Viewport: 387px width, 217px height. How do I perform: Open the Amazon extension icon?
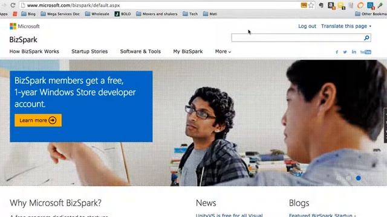tap(331, 5)
